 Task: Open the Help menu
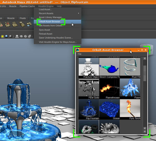point(59,6)
